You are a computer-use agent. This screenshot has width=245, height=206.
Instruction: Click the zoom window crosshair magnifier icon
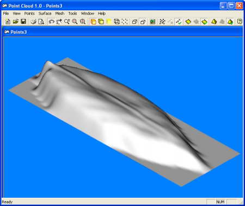83,22
